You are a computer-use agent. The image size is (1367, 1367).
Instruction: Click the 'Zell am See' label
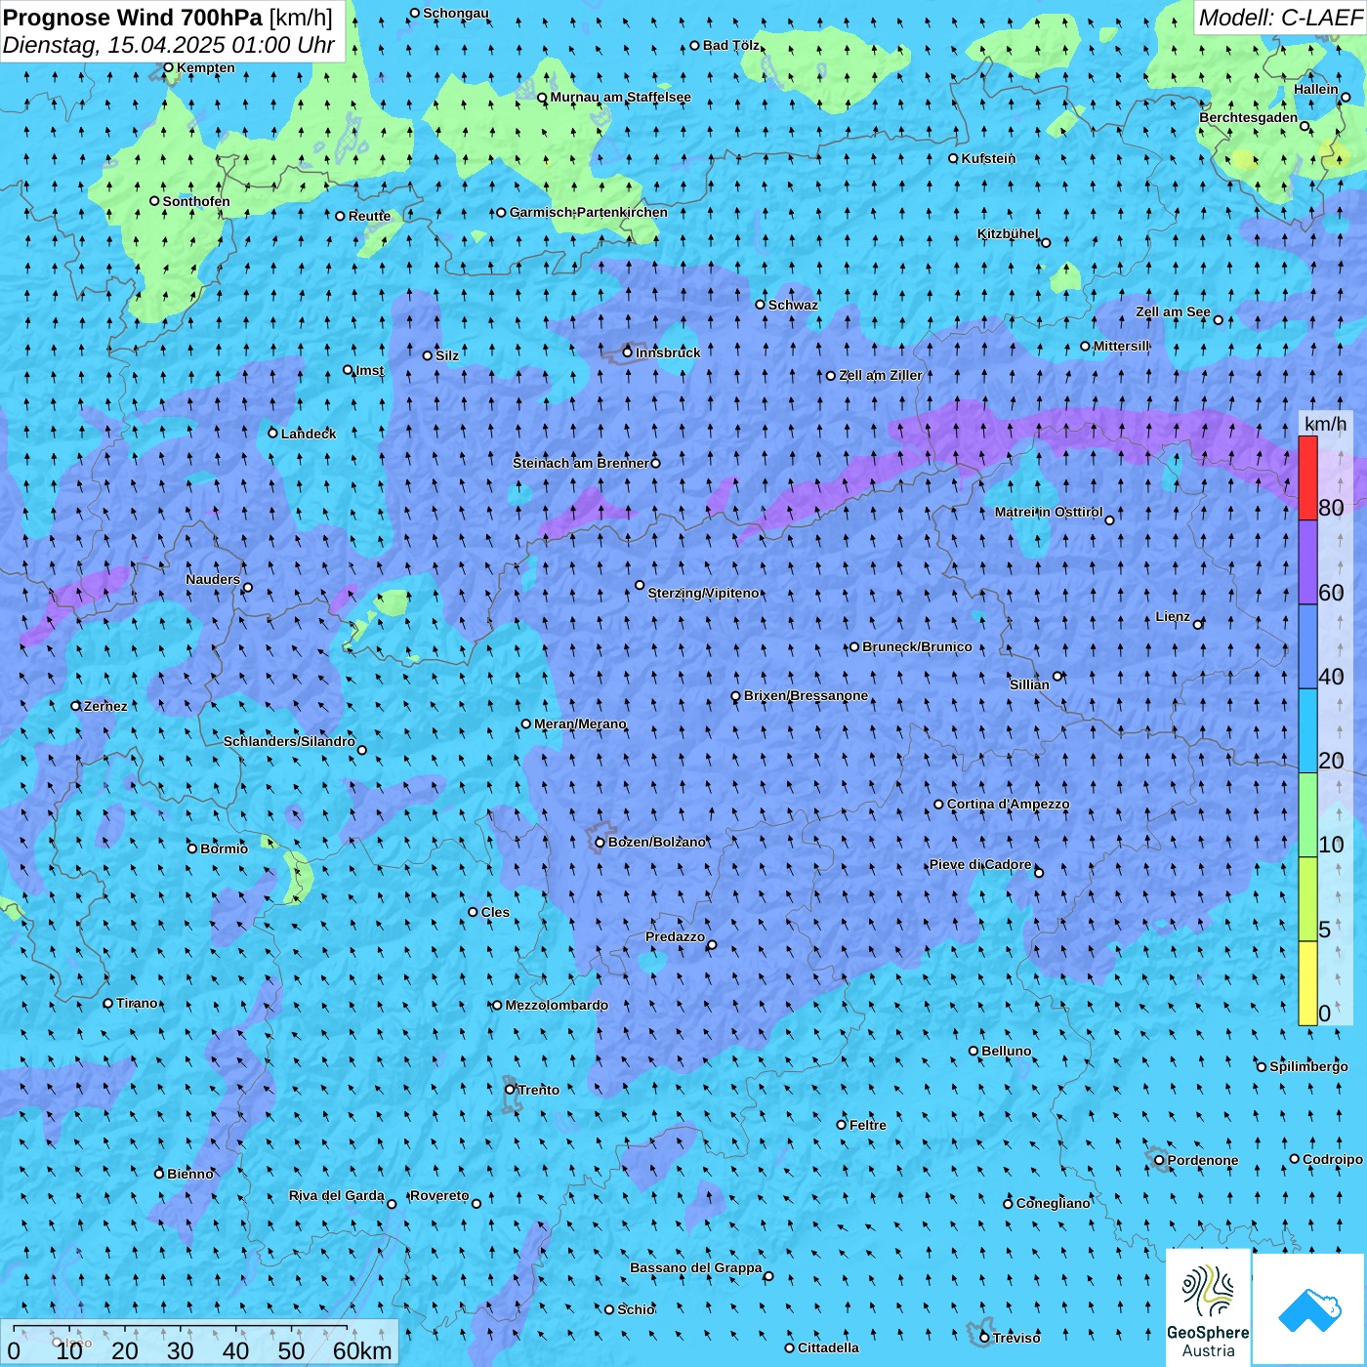coord(1173,311)
